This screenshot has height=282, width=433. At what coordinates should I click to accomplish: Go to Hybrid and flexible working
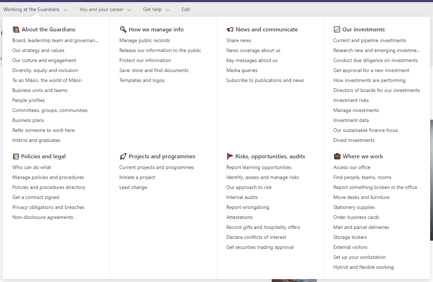click(x=363, y=267)
